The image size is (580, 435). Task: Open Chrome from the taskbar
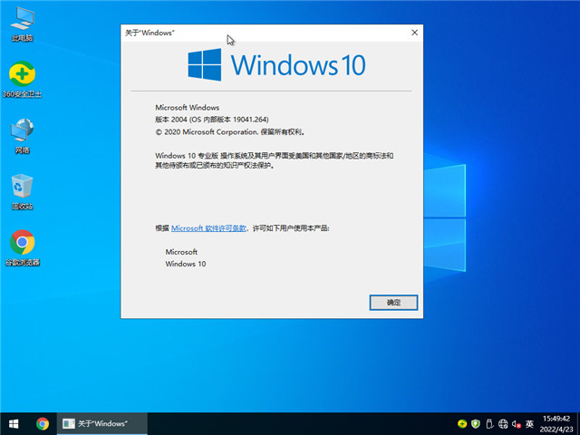tap(43, 423)
